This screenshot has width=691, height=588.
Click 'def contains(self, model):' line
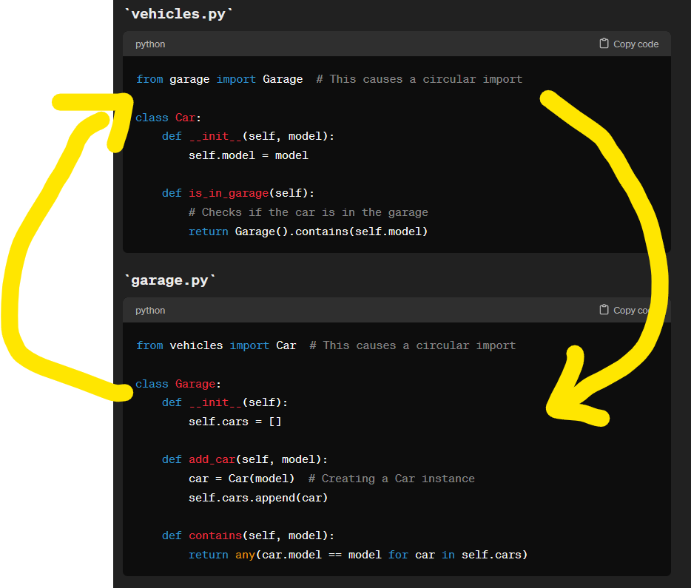pyautogui.click(x=248, y=536)
